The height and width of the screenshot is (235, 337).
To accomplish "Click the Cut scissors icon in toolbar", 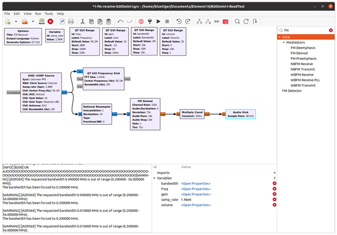I will pos(82,21).
